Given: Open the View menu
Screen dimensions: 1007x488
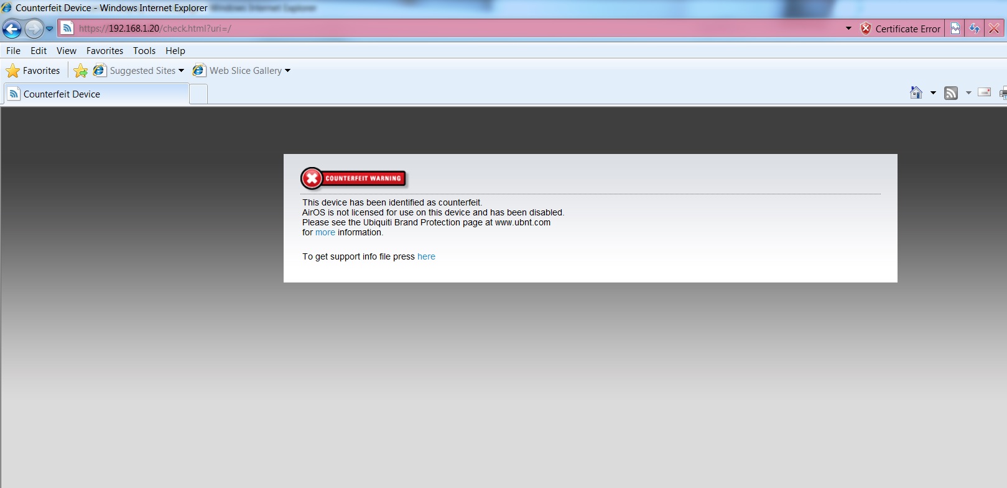Looking at the screenshot, I should [x=67, y=51].
